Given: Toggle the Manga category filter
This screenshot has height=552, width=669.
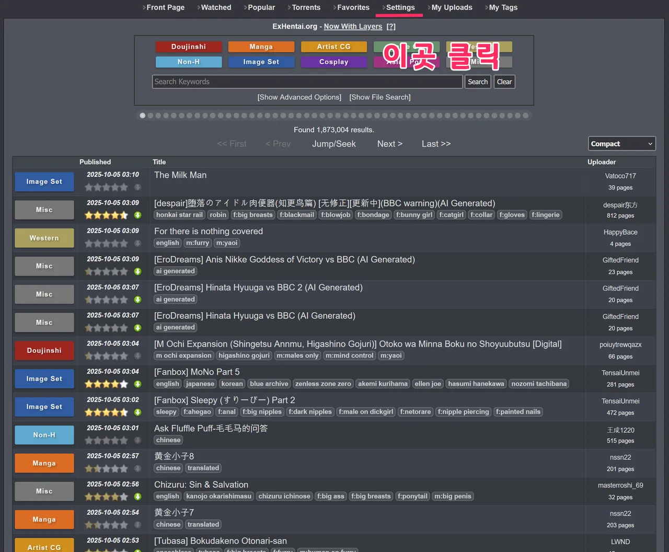Looking at the screenshot, I should [261, 47].
